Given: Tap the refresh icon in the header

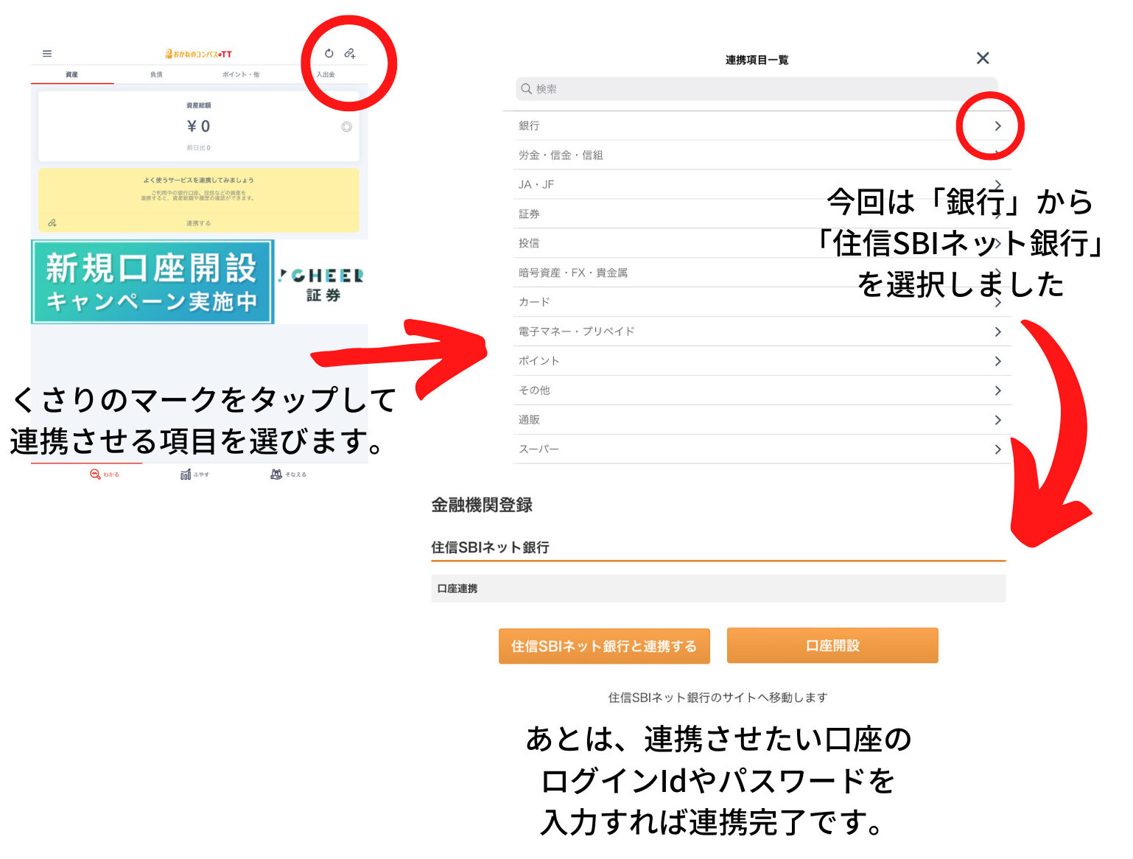Looking at the screenshot, I should pos(329,53).
